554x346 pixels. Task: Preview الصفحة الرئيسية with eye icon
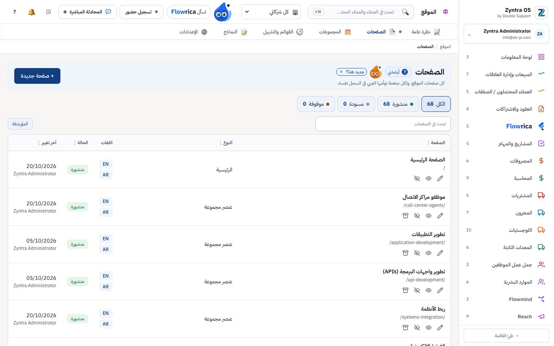(429, 178)
